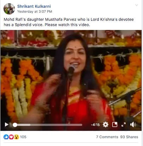Screen dimensions: 143x146
Task: Open the 105 reactions count
Action: (23, 137)
